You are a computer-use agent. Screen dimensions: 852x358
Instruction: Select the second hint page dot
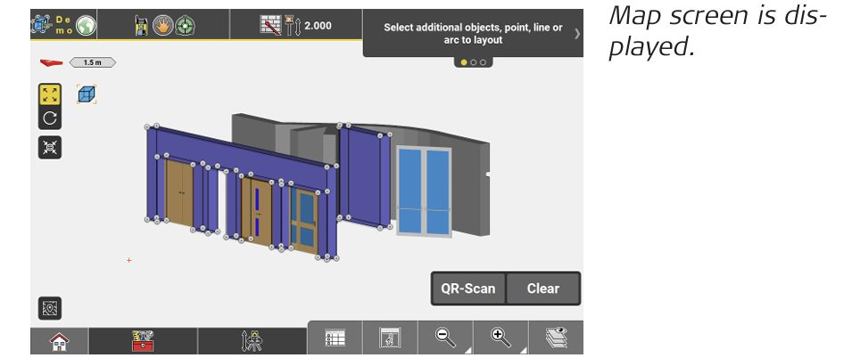(x=473, y=62)
